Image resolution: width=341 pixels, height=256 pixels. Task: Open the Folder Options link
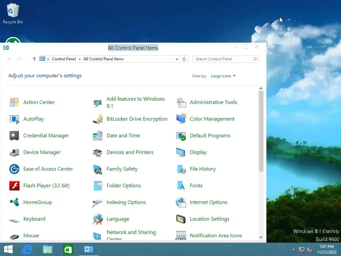(x=124, y=186)
